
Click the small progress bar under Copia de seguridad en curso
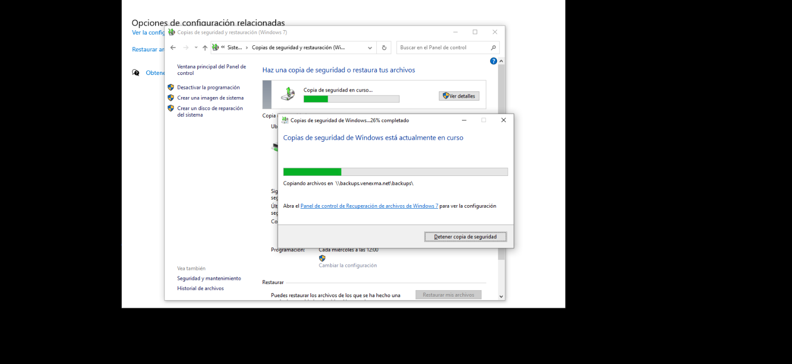[351, 99]
